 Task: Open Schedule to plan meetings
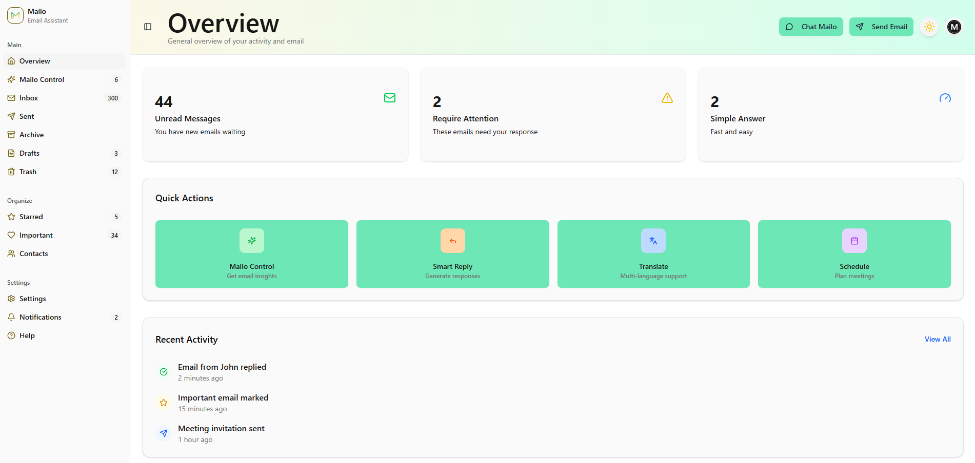853,254
